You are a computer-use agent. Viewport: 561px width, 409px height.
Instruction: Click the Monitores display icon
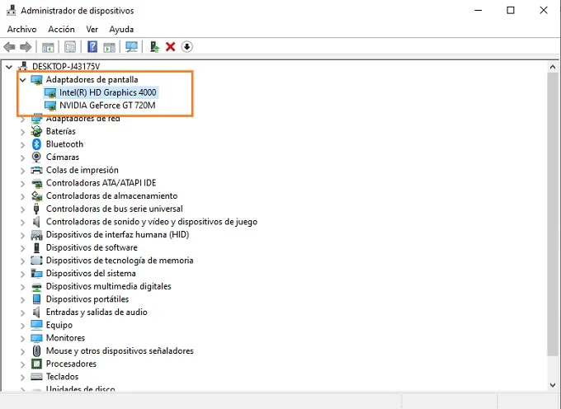tap(36, 338)
